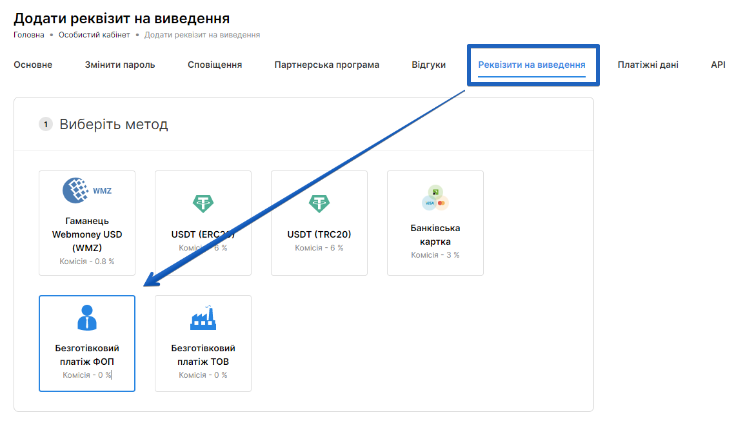
Task: Click the blue businessman ФОП icon
Action: click(87, 318)
